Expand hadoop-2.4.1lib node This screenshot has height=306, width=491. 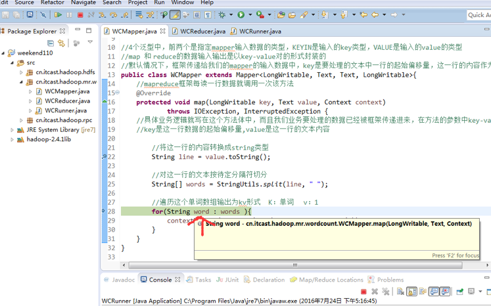(x=12, y=140)
